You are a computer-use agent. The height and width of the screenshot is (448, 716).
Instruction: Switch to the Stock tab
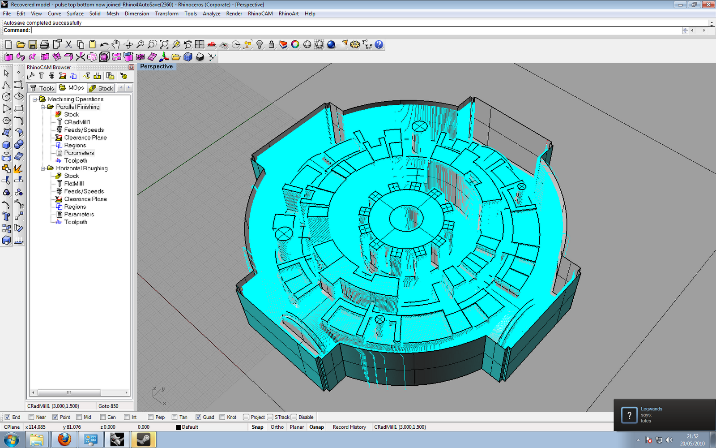click(x=101, y=88)
